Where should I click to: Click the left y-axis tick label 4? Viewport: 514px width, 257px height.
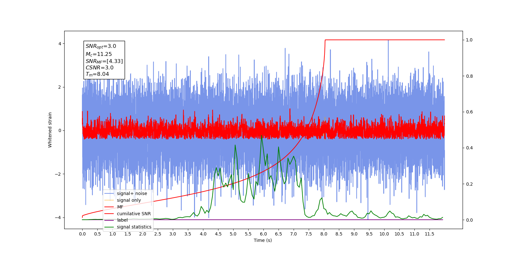(x=60, y=44)
